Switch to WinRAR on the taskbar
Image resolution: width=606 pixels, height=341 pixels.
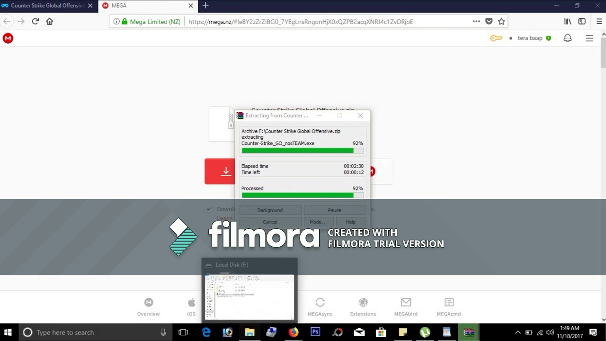click(469, 332)
